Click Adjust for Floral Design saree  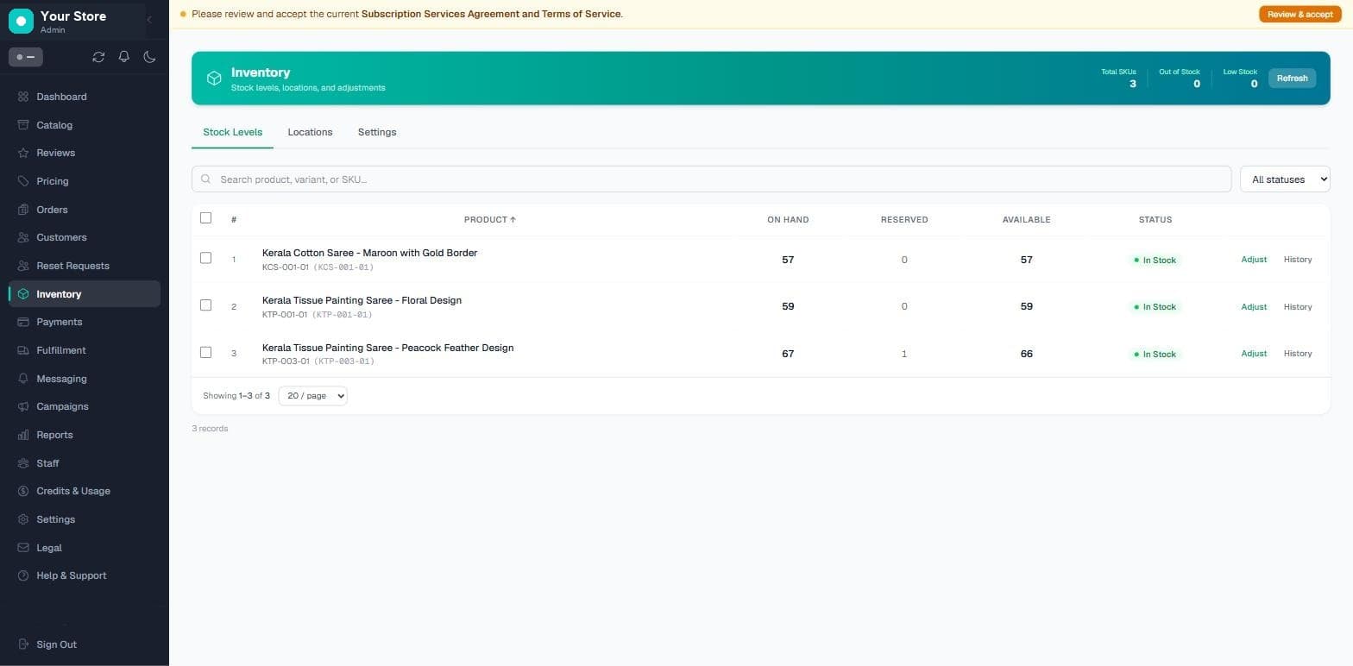point(1254,307)
